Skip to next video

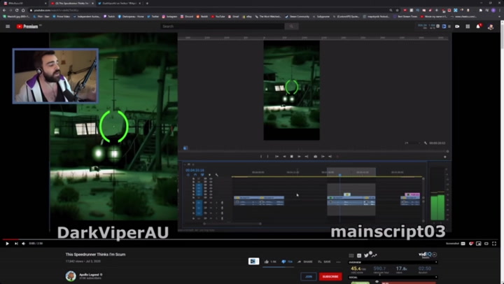point(16,243)
